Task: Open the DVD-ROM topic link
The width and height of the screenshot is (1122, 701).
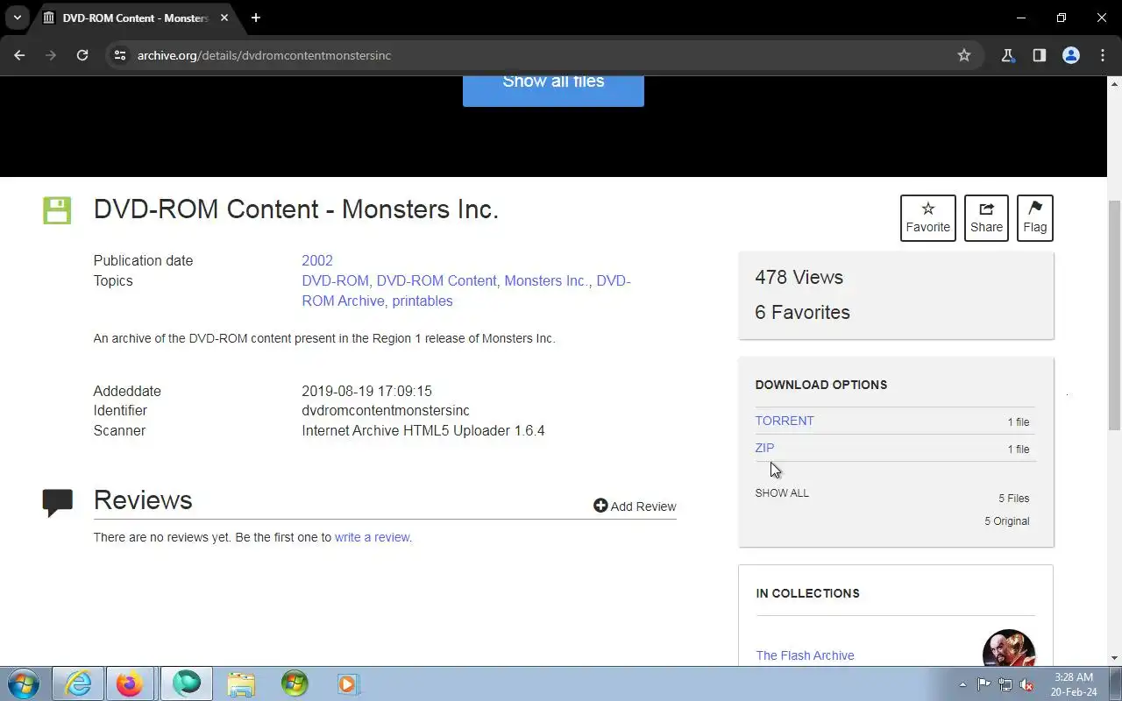Action: click(x=335, y=280)
